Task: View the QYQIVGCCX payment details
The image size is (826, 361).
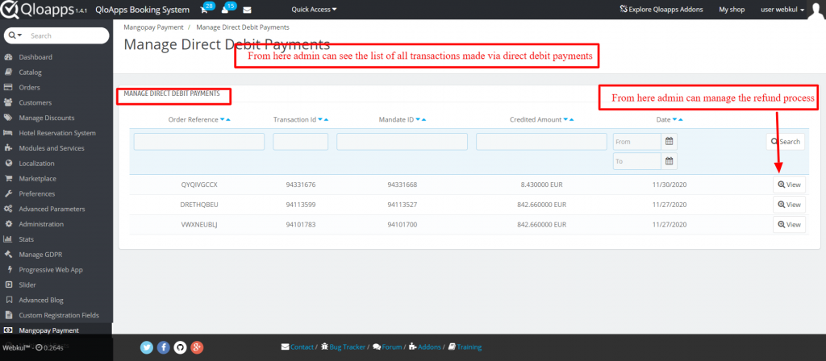Action: 789,185
